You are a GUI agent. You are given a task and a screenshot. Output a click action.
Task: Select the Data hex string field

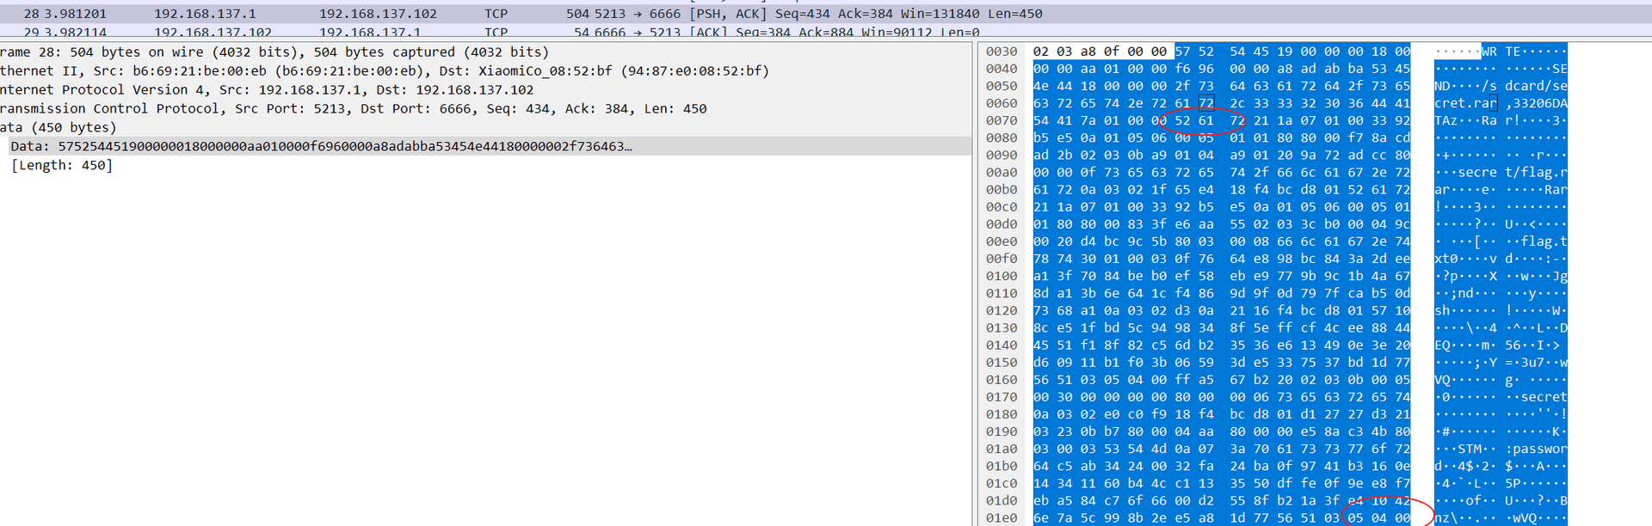pyautogui.click(x=321, y=146)
